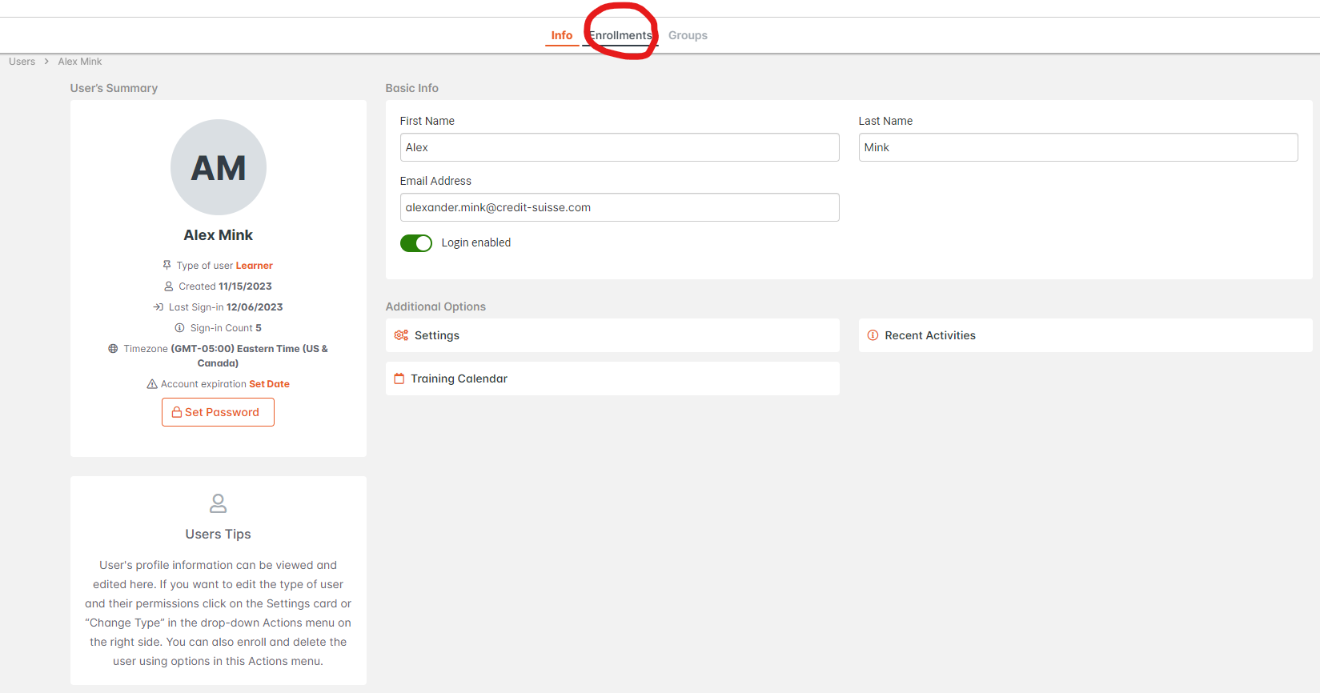The height and width of the screenshot is (693, 1320).
Task: Click the Learner user type link
Action: pos(254,266)
